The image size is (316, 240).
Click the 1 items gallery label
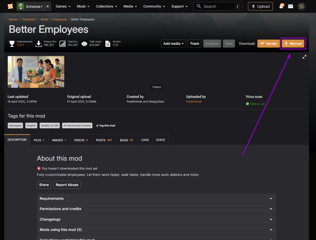coord(156,87)
